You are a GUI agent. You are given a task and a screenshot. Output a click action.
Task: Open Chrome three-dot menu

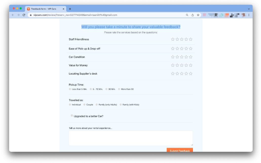(x=249, y=15)
